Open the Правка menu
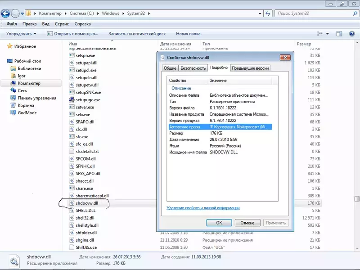This screenshot has width=360, height=270. [29, 24]
